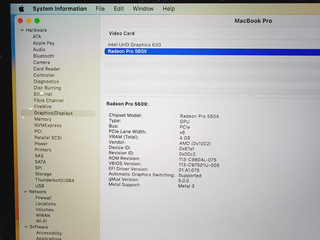Collapse the Network section
This screenshot has width=320, height=240.
click(x=26, y=192)
